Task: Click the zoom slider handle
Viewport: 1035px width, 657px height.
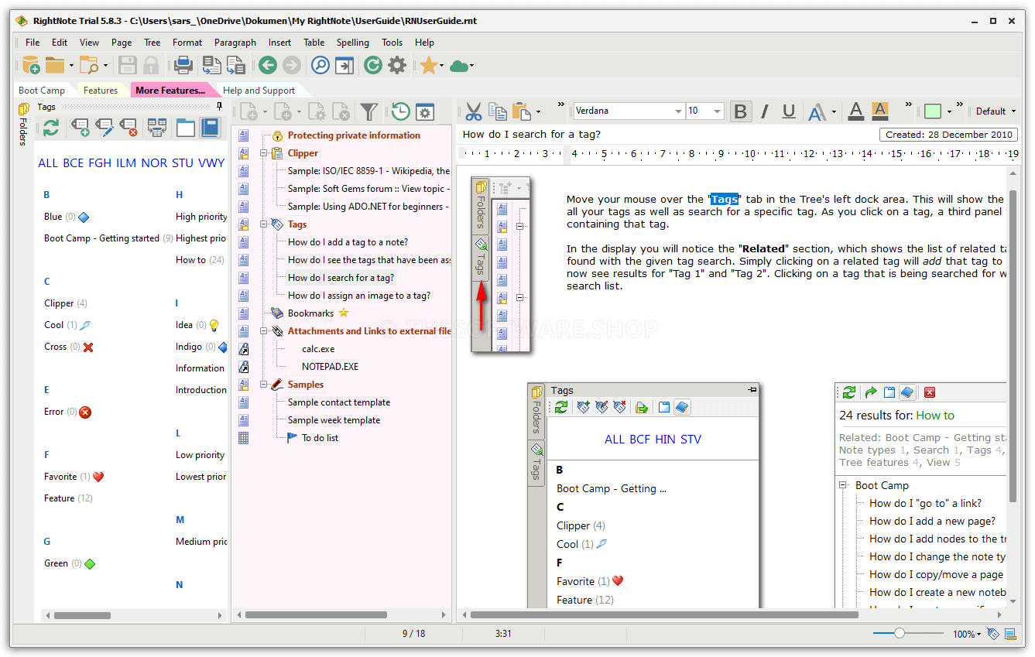Action: pyautogui.click(x=899, y=634)
